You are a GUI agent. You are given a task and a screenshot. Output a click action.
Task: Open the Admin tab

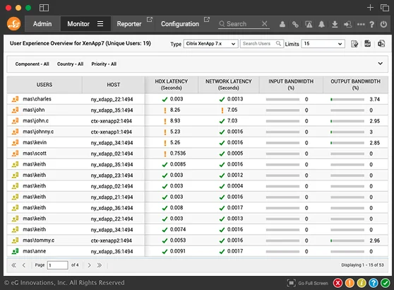[x=42, y=24]
